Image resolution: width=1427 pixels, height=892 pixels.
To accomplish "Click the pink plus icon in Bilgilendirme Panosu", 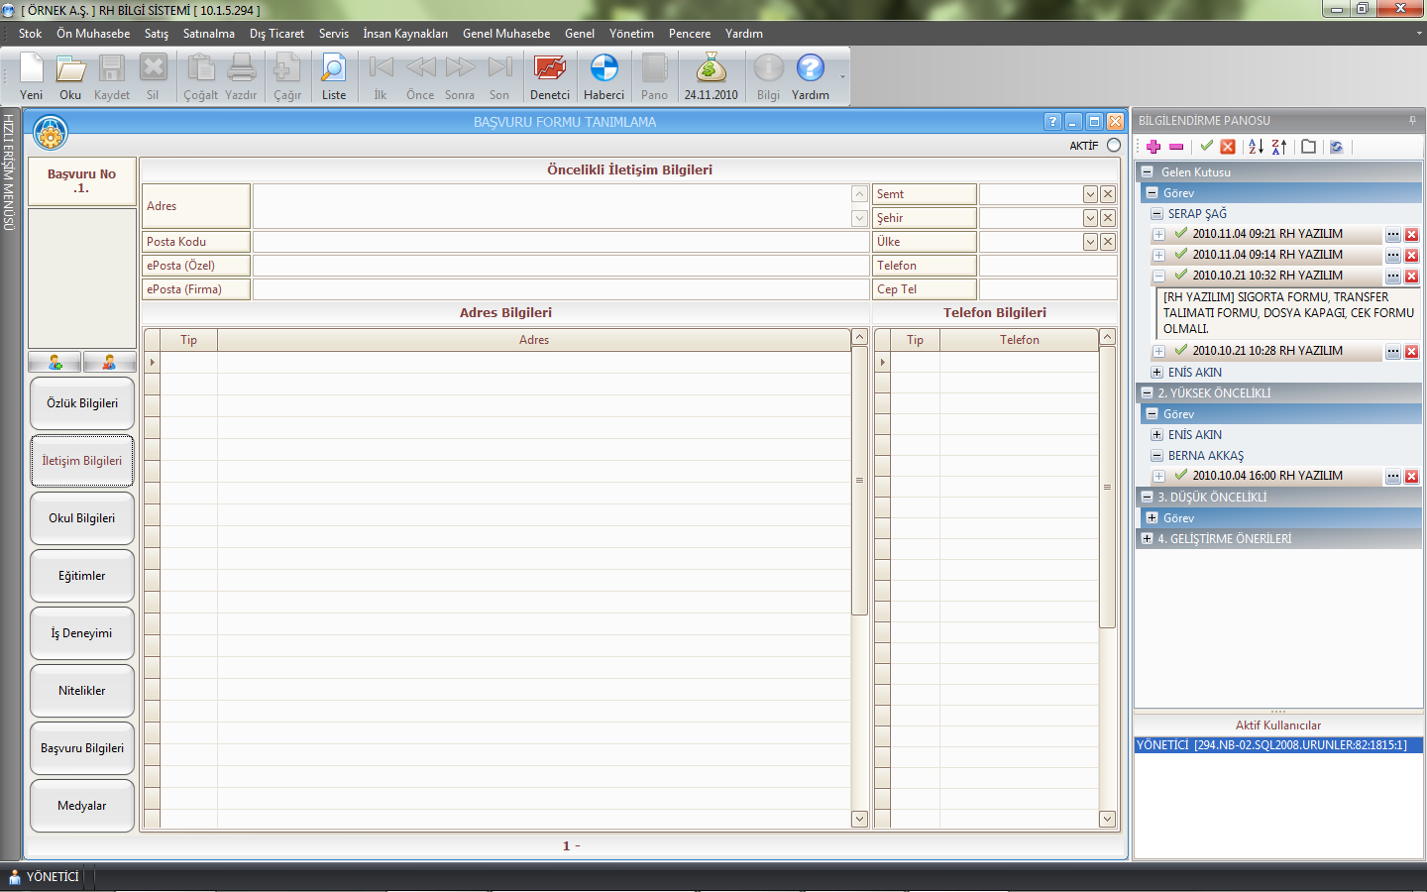I will pos(1153,147).
